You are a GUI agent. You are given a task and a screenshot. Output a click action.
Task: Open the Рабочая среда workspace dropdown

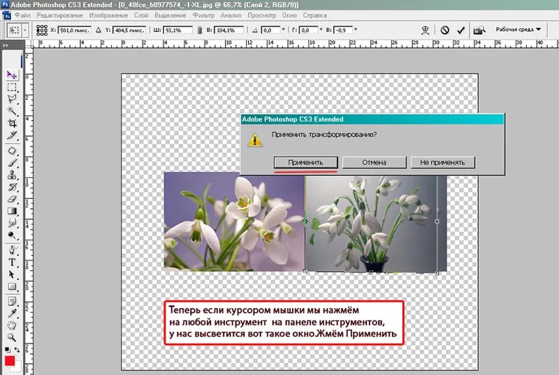pos(518,29)
